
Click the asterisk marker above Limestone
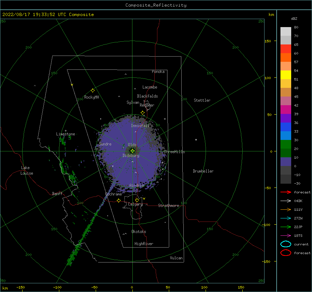pos(66,131)
